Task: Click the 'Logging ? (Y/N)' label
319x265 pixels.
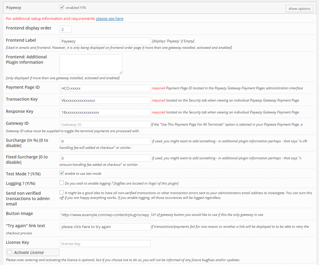Action: pos(21,184)
